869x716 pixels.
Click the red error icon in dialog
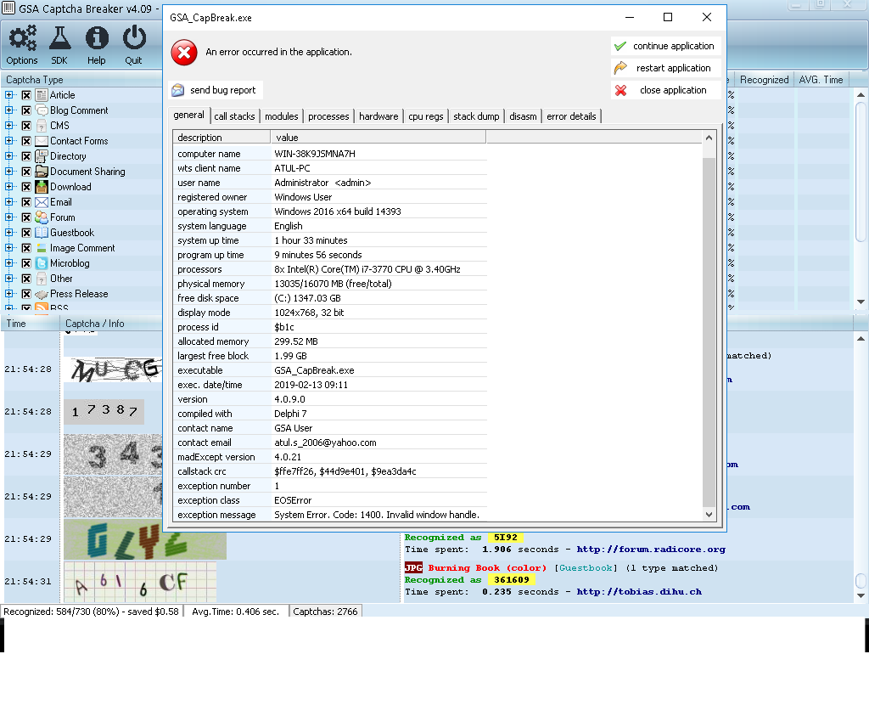184,52
